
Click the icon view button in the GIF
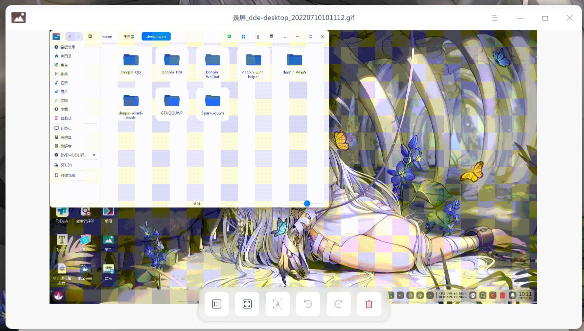243,36
